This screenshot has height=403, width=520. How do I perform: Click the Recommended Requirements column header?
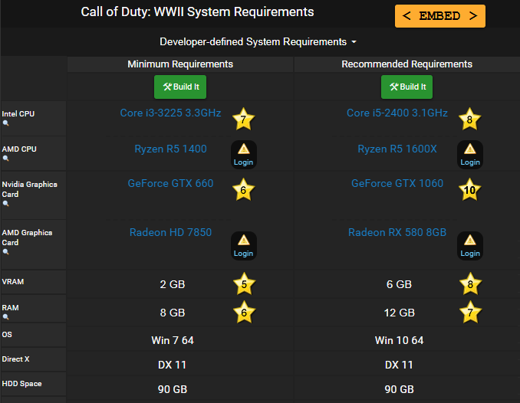407,64
